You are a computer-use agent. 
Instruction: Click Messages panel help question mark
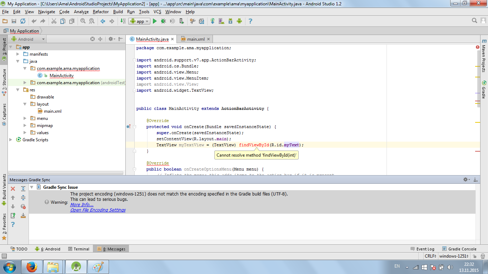click(13, 224)
